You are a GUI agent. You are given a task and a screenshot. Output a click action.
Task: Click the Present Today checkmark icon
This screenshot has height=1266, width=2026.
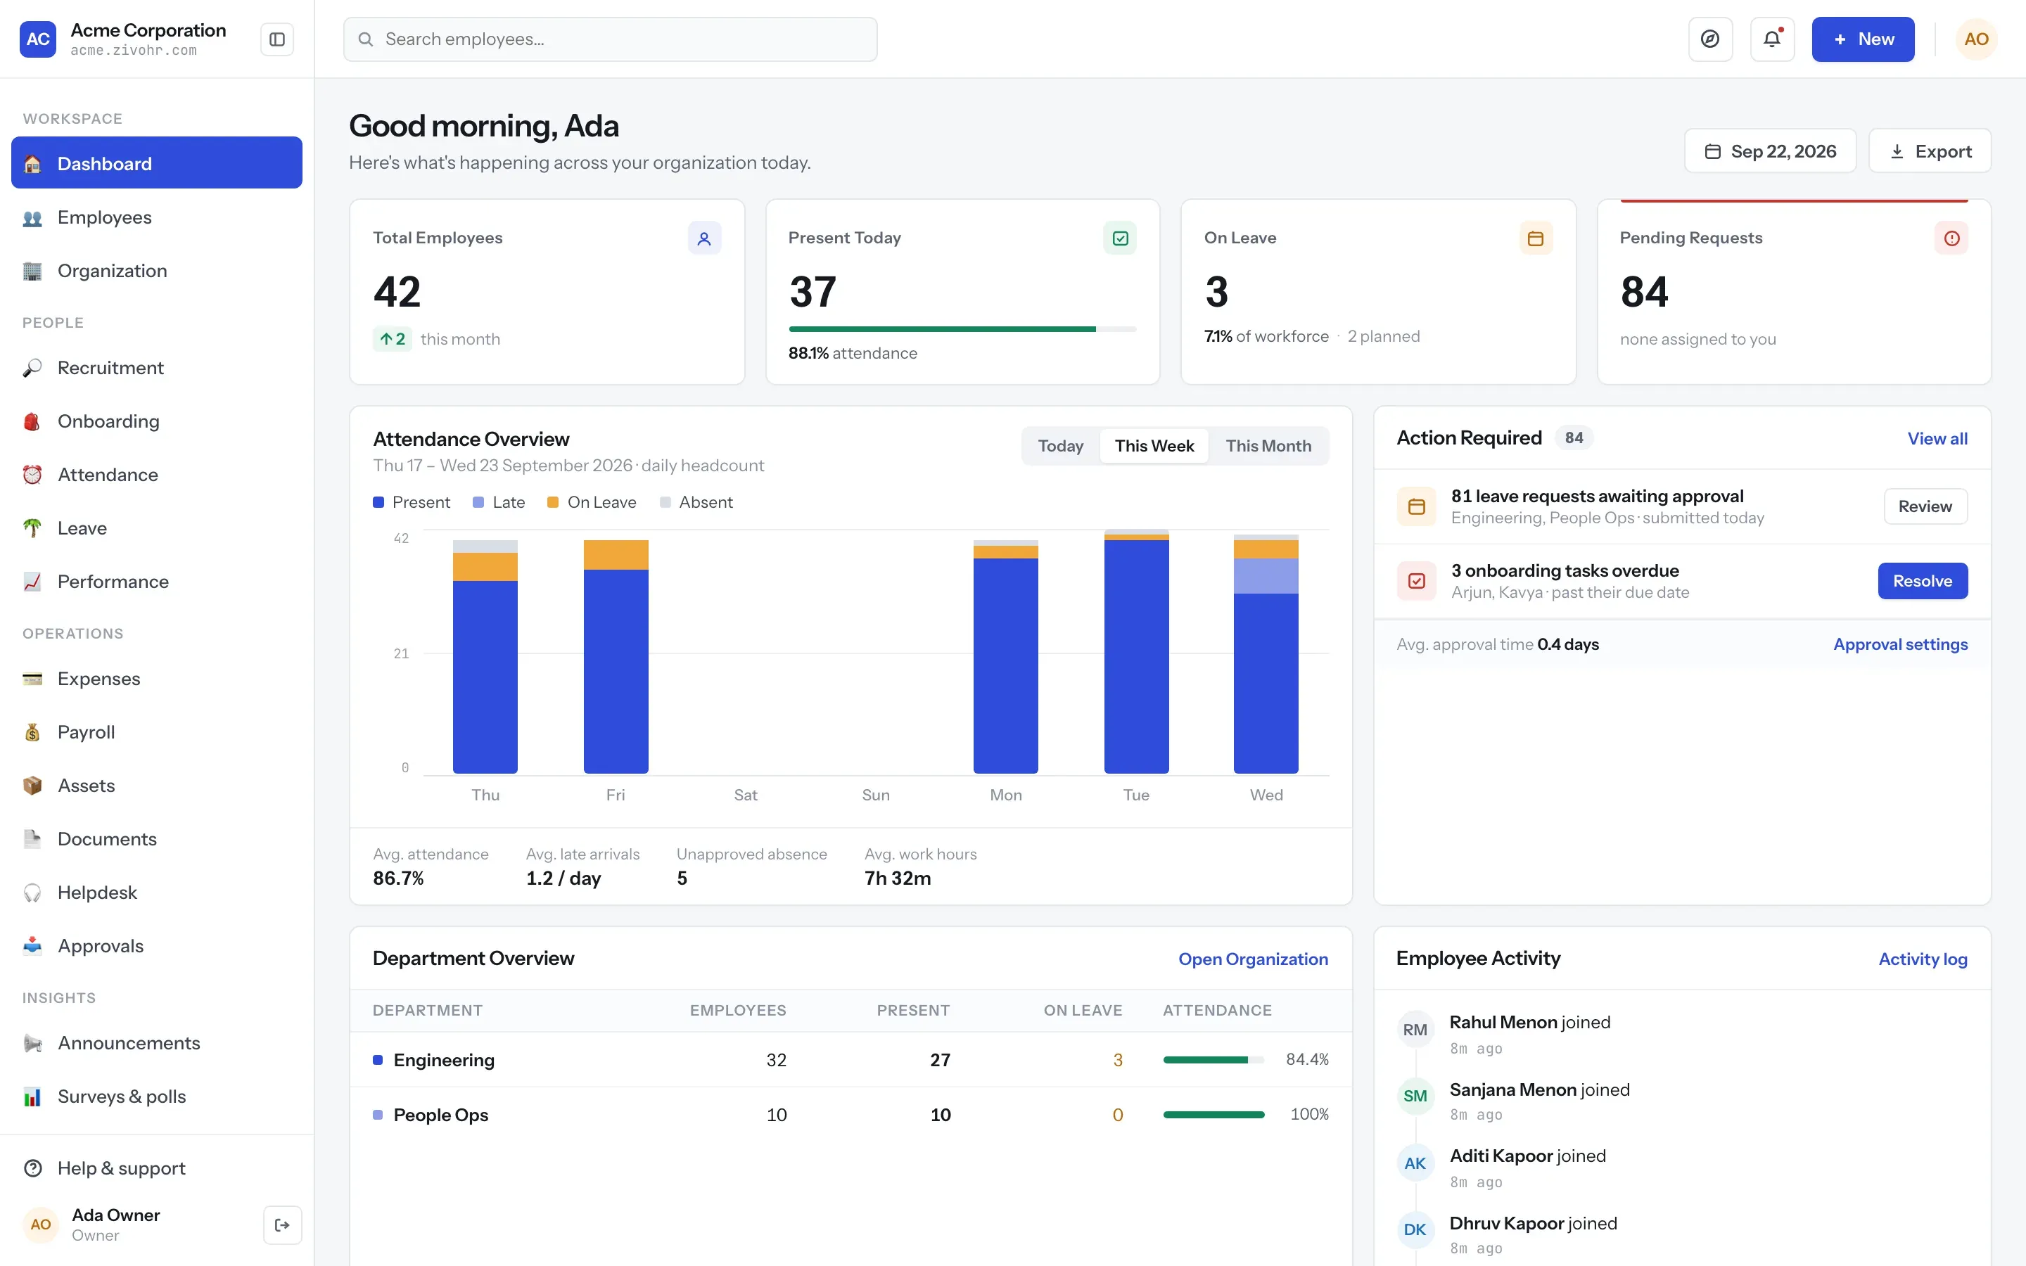(x=1120, y=238)
